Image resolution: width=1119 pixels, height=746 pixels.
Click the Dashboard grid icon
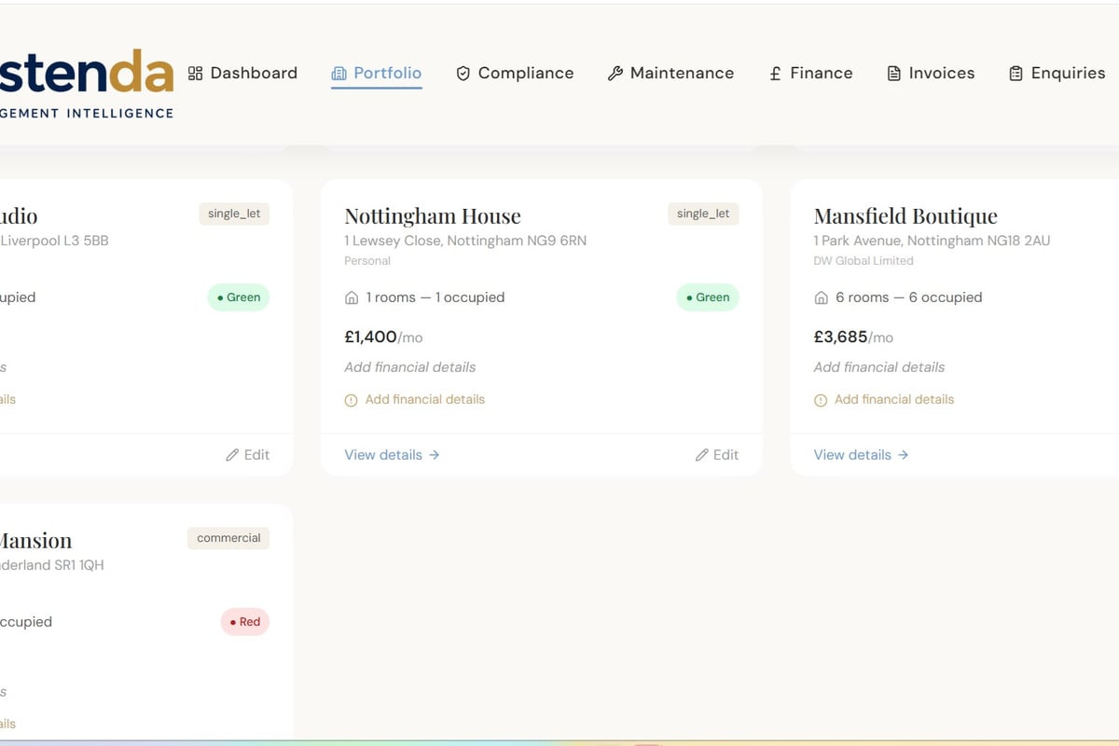click(x=195, y=73)
